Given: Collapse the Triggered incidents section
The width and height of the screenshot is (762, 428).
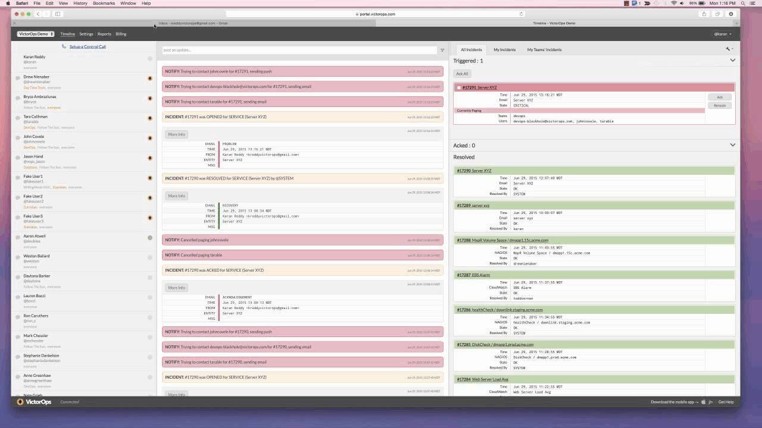Looking at the screenshot, I should click(733, 61).
